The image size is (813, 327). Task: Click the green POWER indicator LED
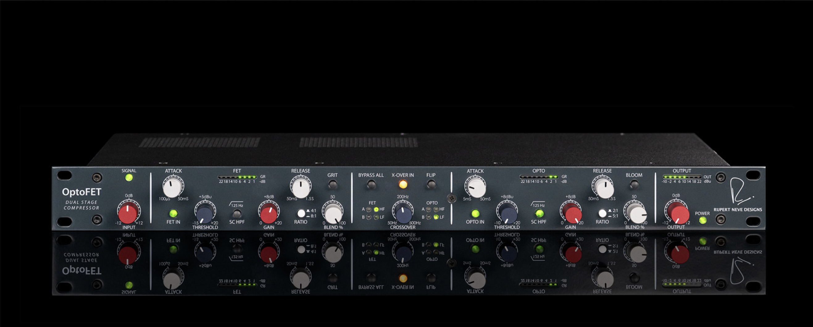703,220
